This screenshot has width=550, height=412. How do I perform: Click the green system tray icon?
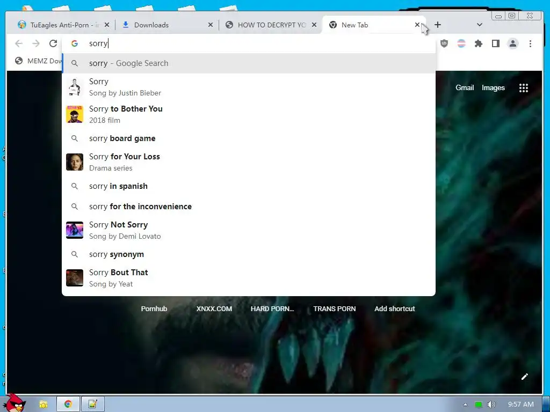(479, 404)
